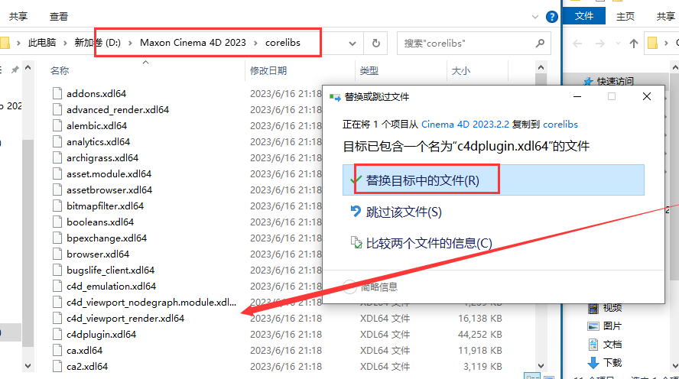
Task: Click the Downloads arrow icon in right window
Action: 593,362
